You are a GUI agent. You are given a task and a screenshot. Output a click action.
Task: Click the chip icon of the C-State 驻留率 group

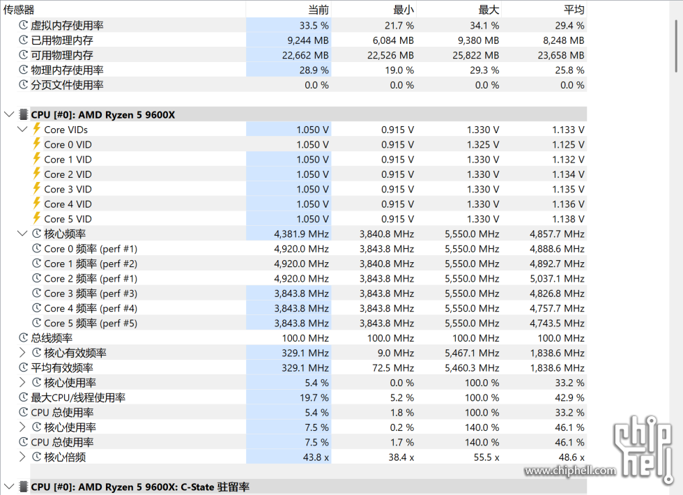pyautogui.click(x=24, y=487)
